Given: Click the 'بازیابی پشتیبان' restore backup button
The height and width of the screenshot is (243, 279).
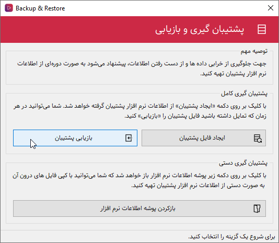Looking at the screenshot, I should (75, 138).
